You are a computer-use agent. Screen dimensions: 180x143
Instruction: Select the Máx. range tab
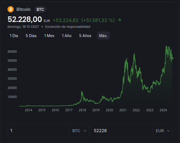[103, 36]
